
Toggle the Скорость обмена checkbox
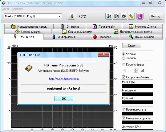click(124, 77)
